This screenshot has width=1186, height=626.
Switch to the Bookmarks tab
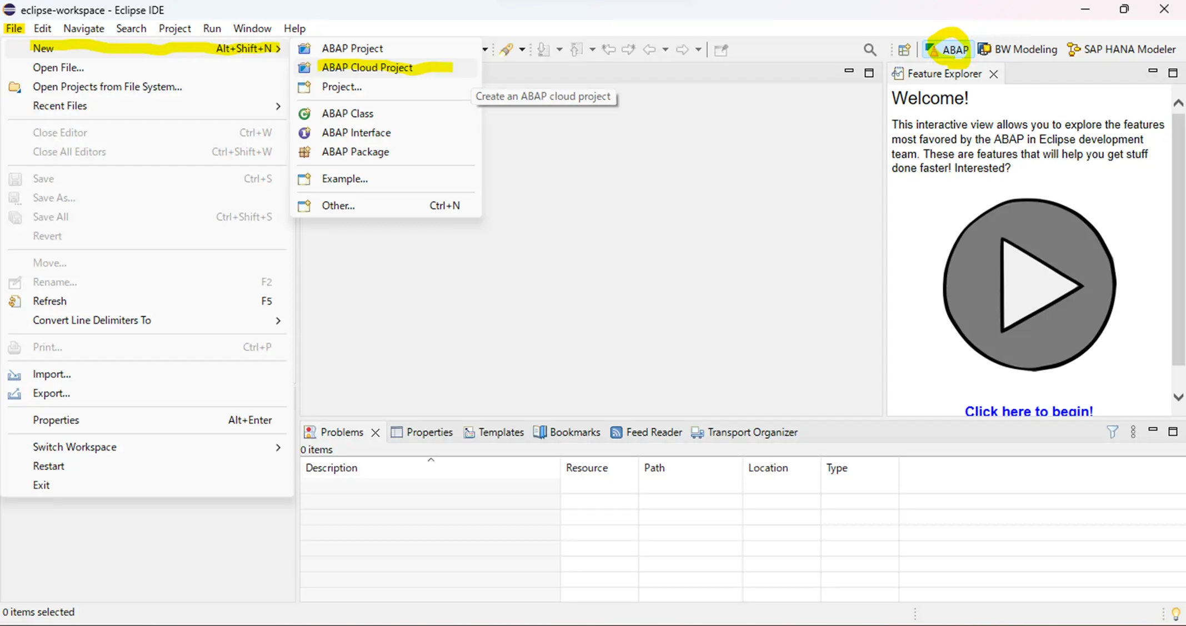tap(567, 432)
